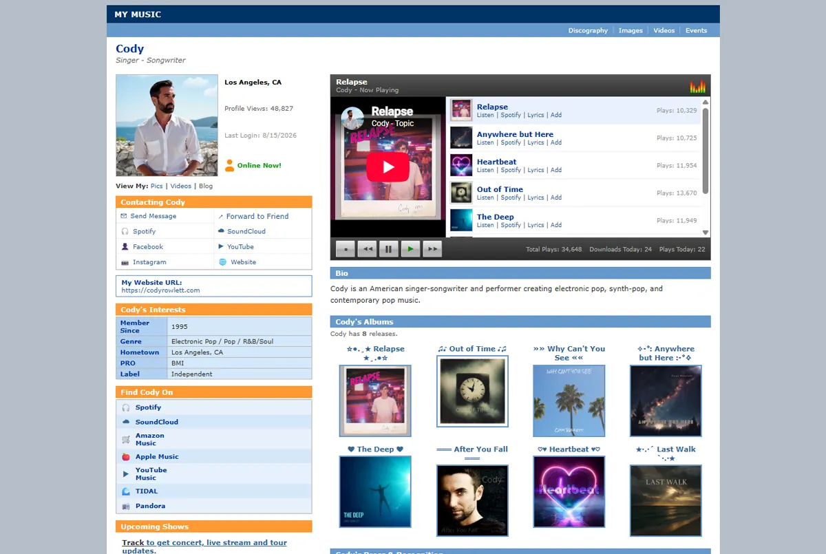Click the fast-forward button in the player
The image size is (826, 554).
[x=432, y=249]
